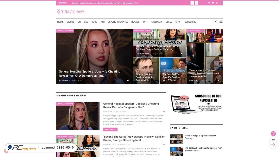This screenshot has width=279, height=157.
Task: Open 'Beyond The Gates' May Sweeps hero headline
Action: point(158,48)
